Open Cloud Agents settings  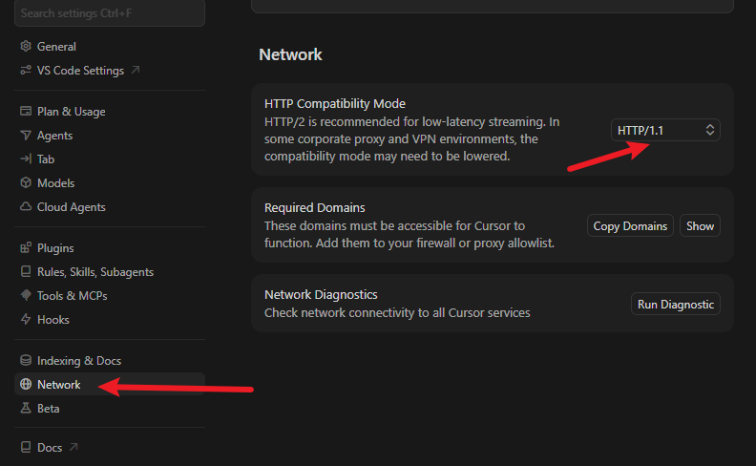coord(110,207)
